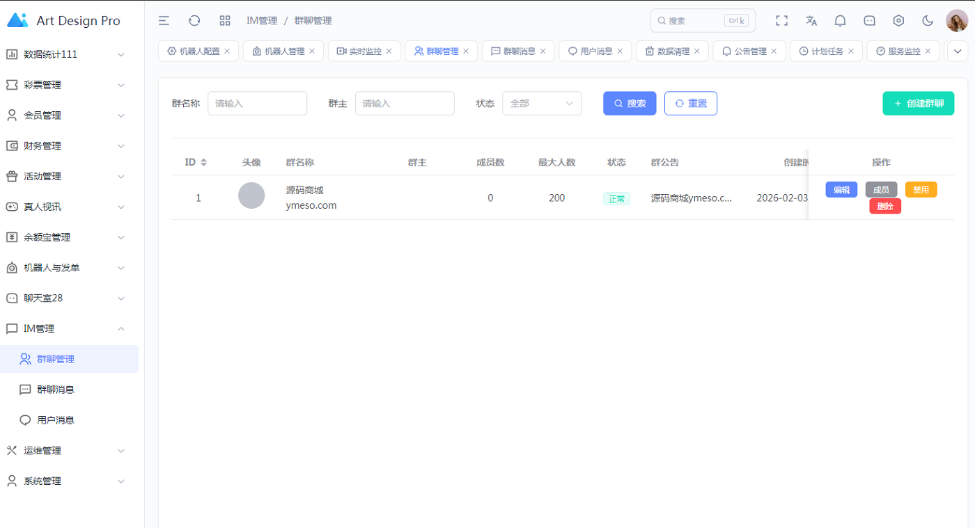Open the 状态 filter dropdown
Image resolution: width=975 pixels, height=528 pixels.
(542, 104)
